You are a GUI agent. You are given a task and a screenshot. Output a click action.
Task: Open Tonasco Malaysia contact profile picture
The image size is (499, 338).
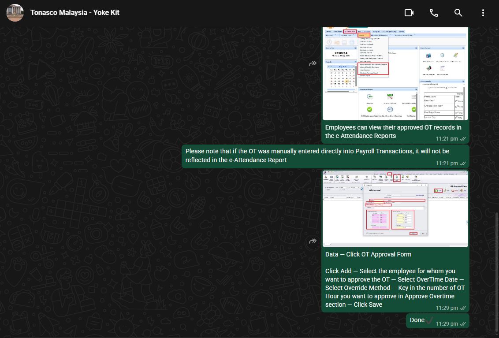pyautogui.click(x=15, y=13)
